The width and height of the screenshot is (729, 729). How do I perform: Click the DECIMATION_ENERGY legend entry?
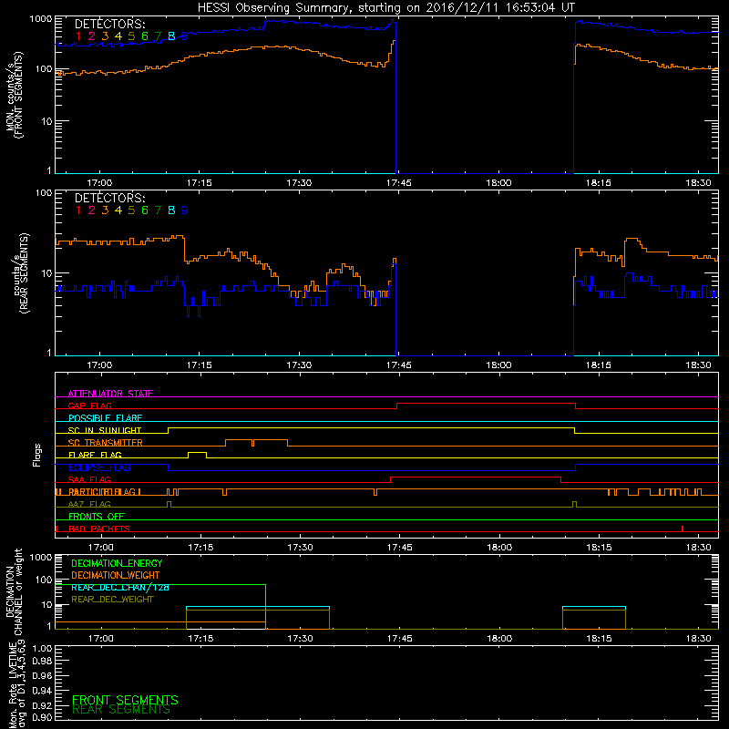point(117,563)
